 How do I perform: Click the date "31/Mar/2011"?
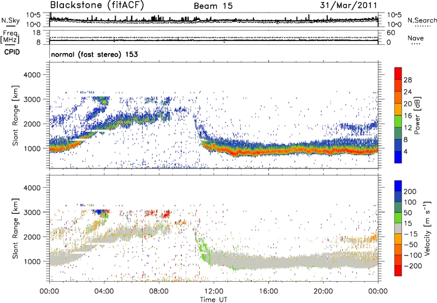tap(349, 5)
